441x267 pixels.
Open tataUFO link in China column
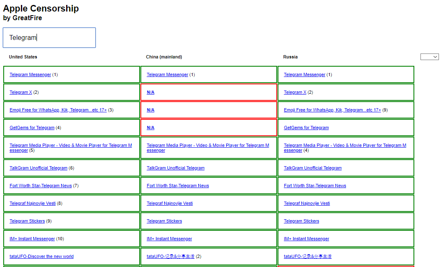pos(170,257)
